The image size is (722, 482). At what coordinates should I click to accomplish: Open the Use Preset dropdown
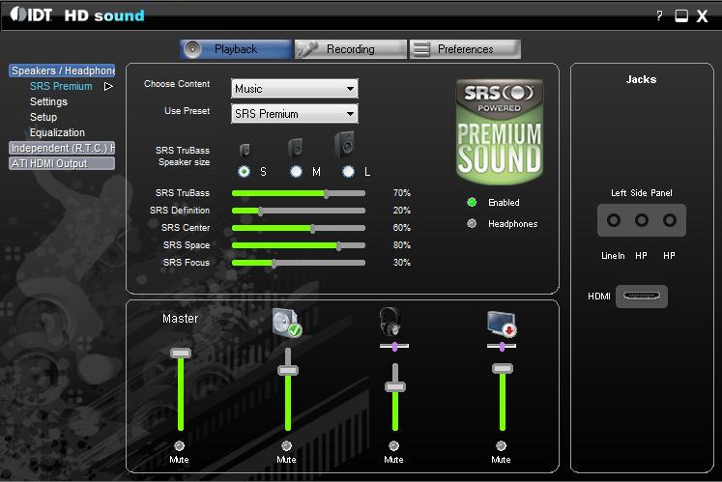pyautogui.click(x=295, y=113)
